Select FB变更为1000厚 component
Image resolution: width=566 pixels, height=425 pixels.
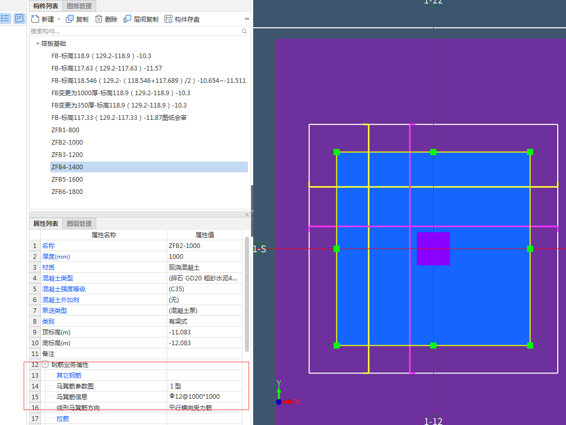[120, 93]
